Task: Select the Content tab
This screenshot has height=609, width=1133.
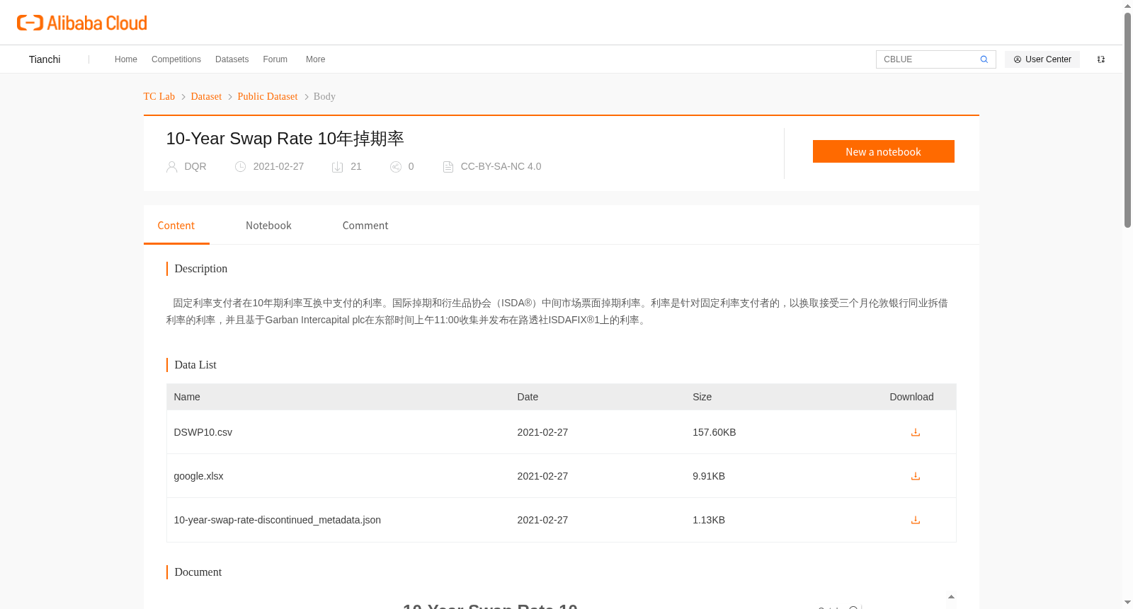Action: tap(176, 226)
